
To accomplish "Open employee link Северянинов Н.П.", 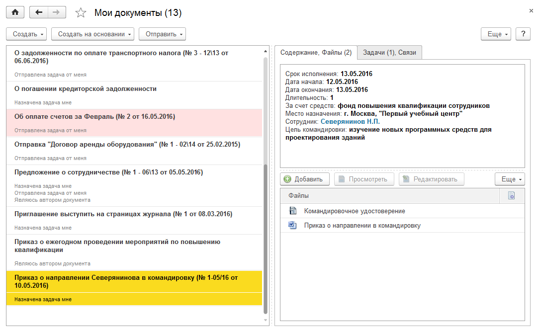I will click(x=350, y=122).
